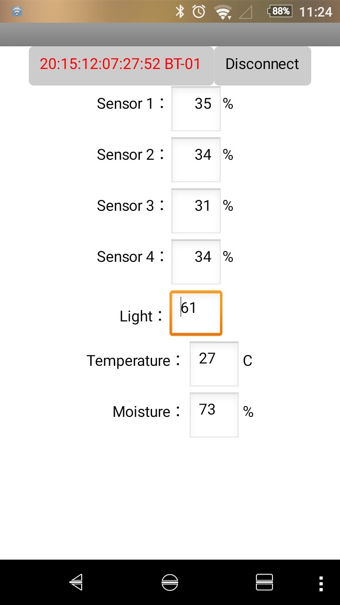This screenshot has width=340, height=605.
Task: Tap the Wi-Fi signal status icon
Action: point(222,12)
